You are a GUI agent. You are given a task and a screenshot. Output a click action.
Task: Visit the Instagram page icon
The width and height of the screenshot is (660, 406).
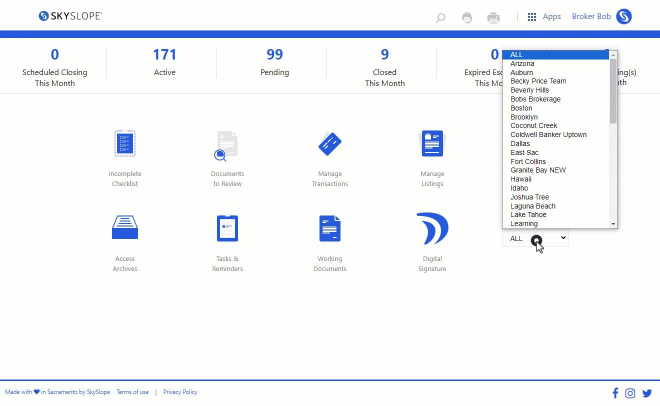point(630,393)
